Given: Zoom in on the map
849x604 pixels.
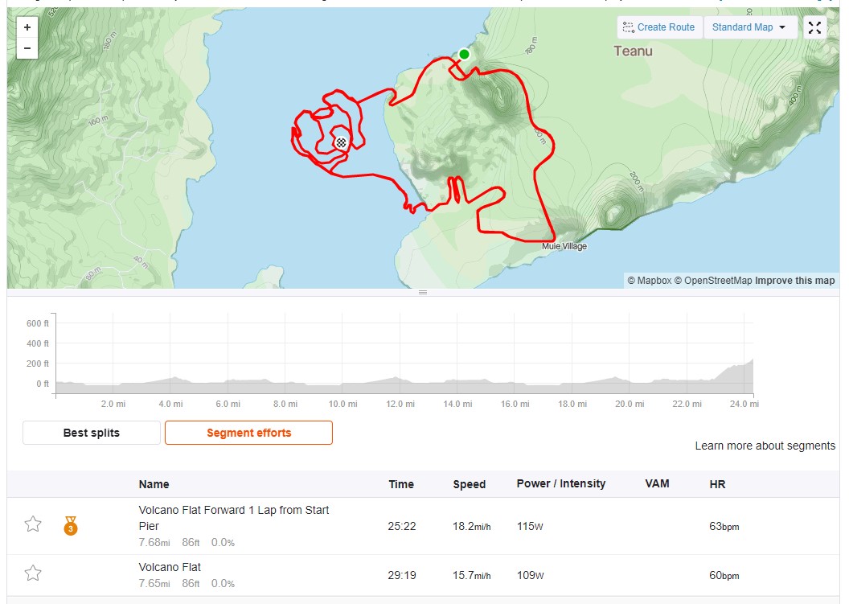Looking at the screenshot, I should (x=27, y=27).
